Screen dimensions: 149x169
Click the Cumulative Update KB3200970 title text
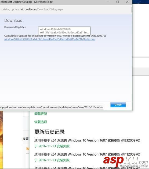(55, 36)
